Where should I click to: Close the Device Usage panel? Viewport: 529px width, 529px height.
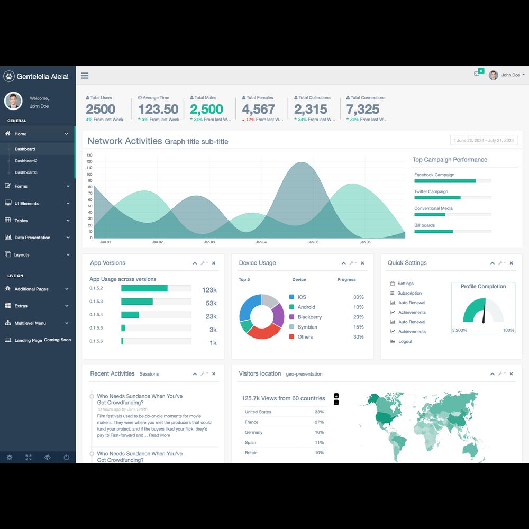(362, 263)
